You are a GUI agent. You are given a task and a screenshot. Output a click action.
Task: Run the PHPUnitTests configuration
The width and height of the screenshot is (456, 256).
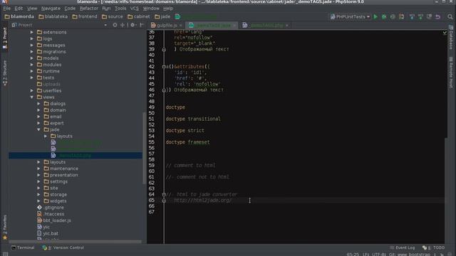[375, 17]
